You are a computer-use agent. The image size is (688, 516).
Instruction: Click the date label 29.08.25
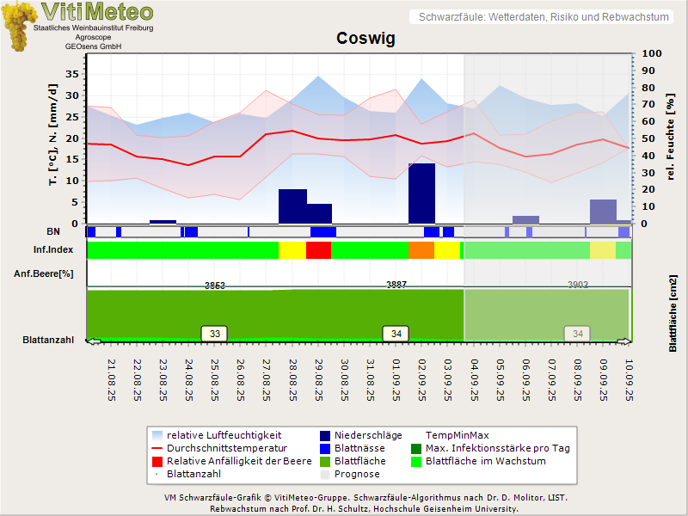pyautogui.click(x=319, y=380)
